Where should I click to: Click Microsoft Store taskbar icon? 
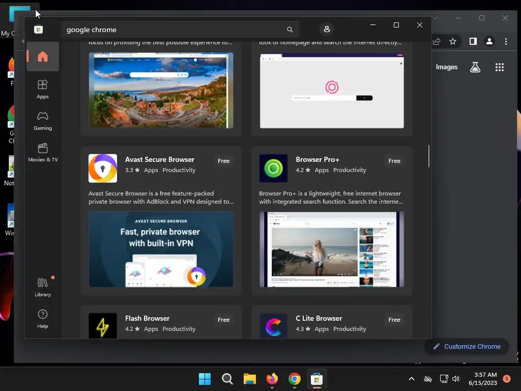point(316,379)
